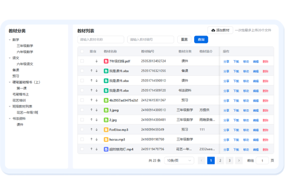Collapse the 硬笔基础楷书(上) node
This screenshot has width=285, height=195.
tap(10, 82)
